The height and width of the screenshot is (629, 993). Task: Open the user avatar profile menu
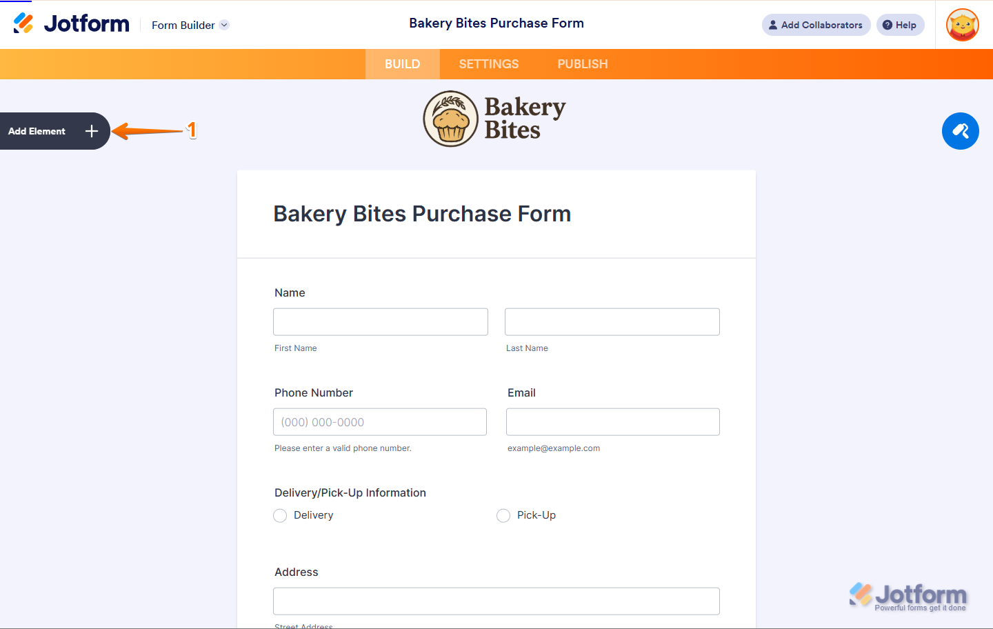click(x=963, y=25)
